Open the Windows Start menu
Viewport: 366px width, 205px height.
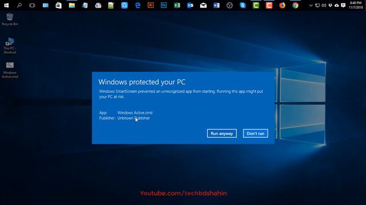click(x=6, y=5)
